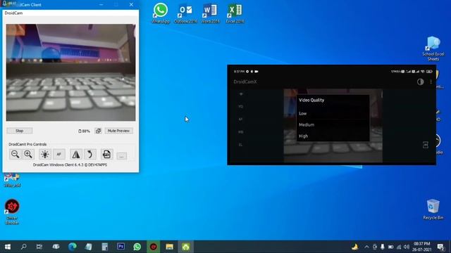Viewport: 451px width, 253px height.
Task: Switch to the DroidCam app in the taskbar
Action: pyautogui.click(x=186, y=247)
